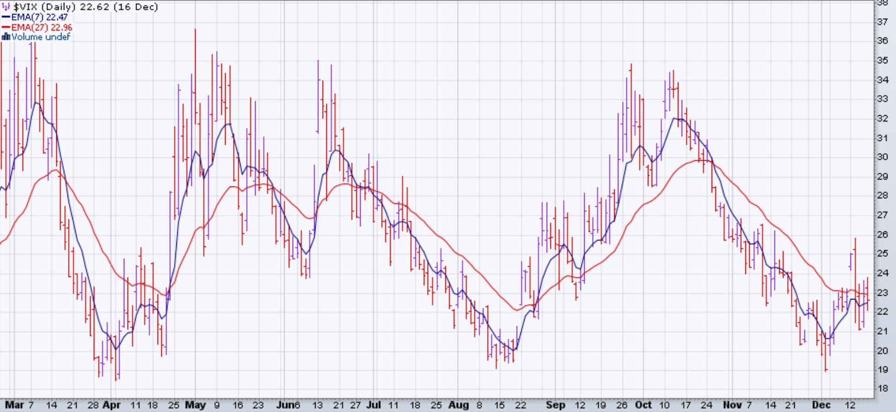Select the blue EMA(7) line marker
The height and width of the screenshot is (412, 896).
tap(6, 17)
